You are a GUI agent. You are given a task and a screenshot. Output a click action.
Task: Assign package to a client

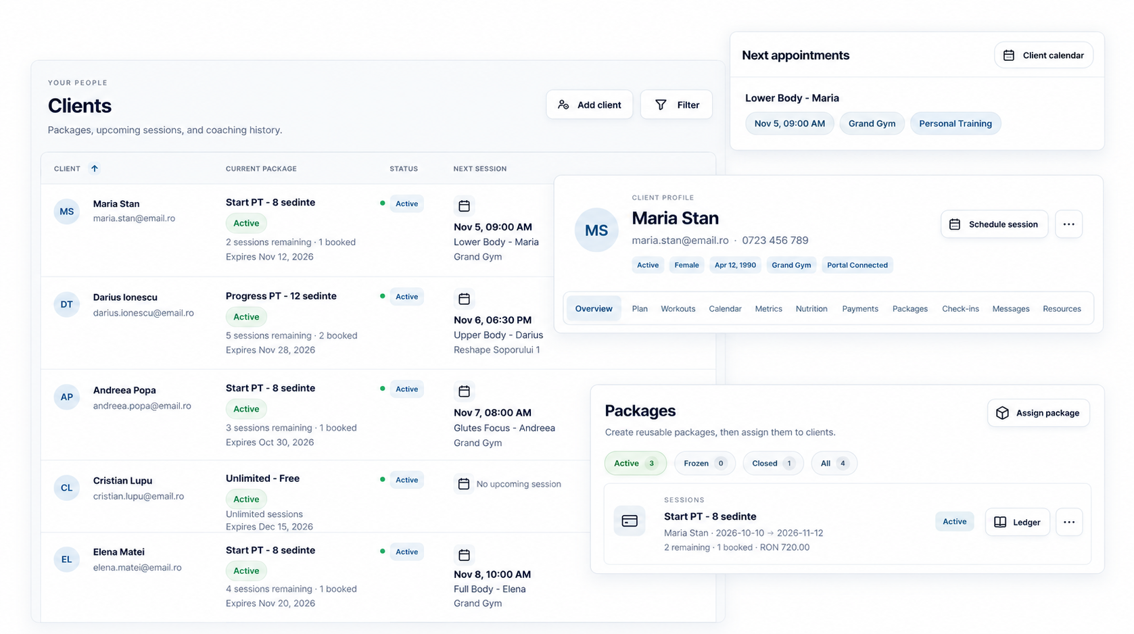(1039, 413)
